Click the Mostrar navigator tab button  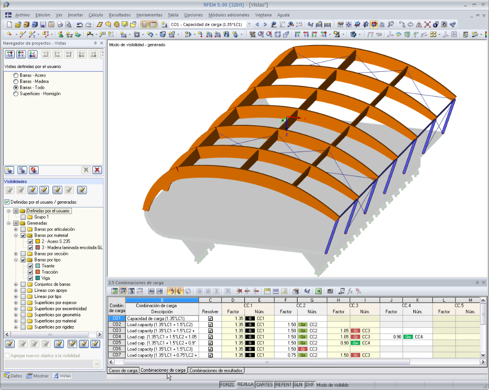[38, 375]
